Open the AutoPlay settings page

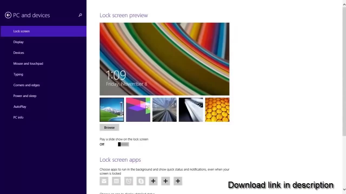point(43,107)
